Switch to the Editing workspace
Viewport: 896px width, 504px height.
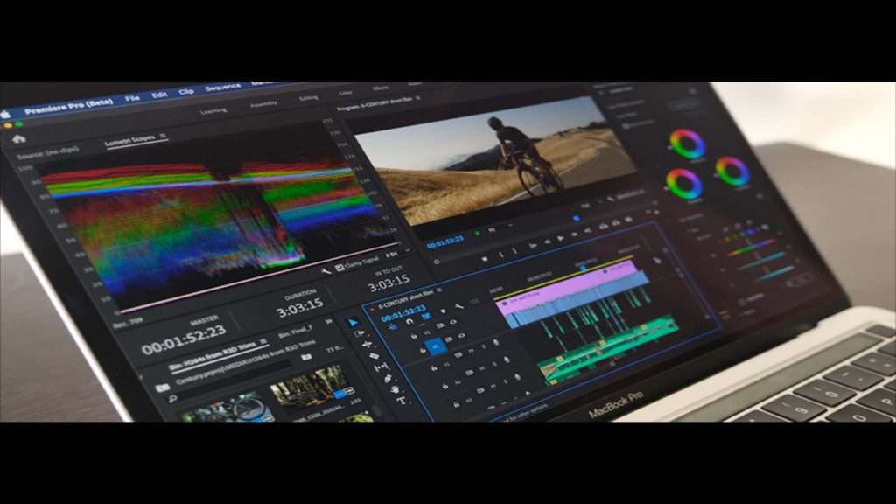(309, 98)
